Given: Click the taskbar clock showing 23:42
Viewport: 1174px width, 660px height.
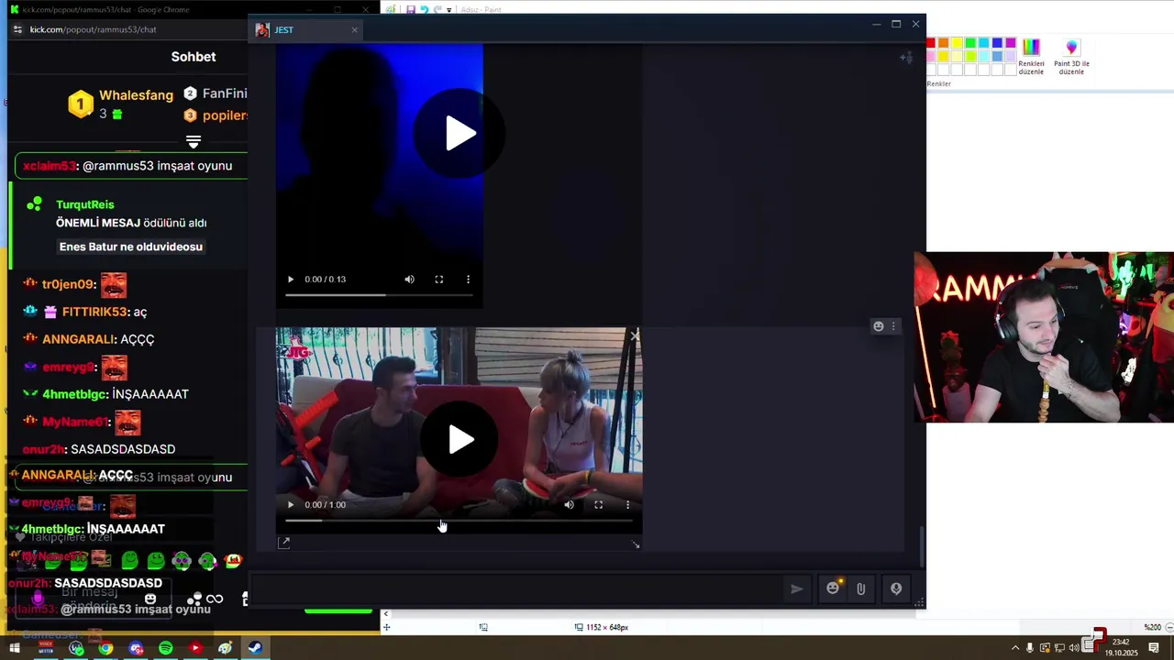Looking at the screenshot, I should pyautogui.click(x=1120, y=648).
